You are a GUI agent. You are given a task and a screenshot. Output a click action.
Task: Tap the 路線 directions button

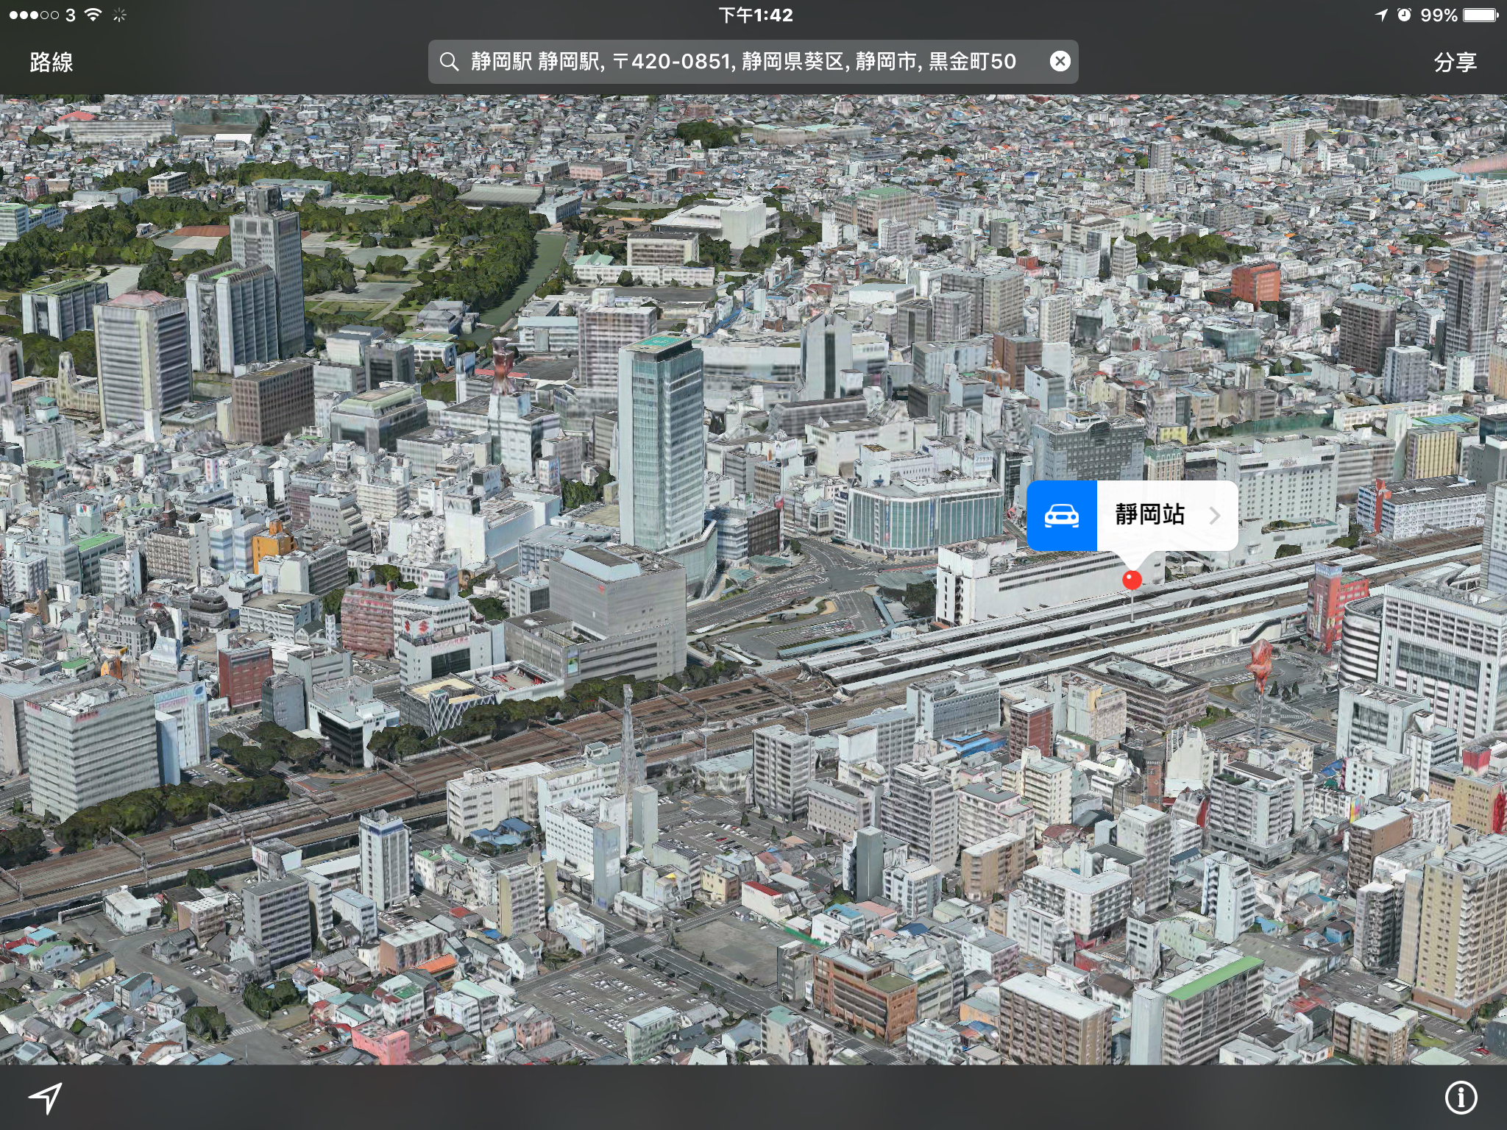point(52,62)
